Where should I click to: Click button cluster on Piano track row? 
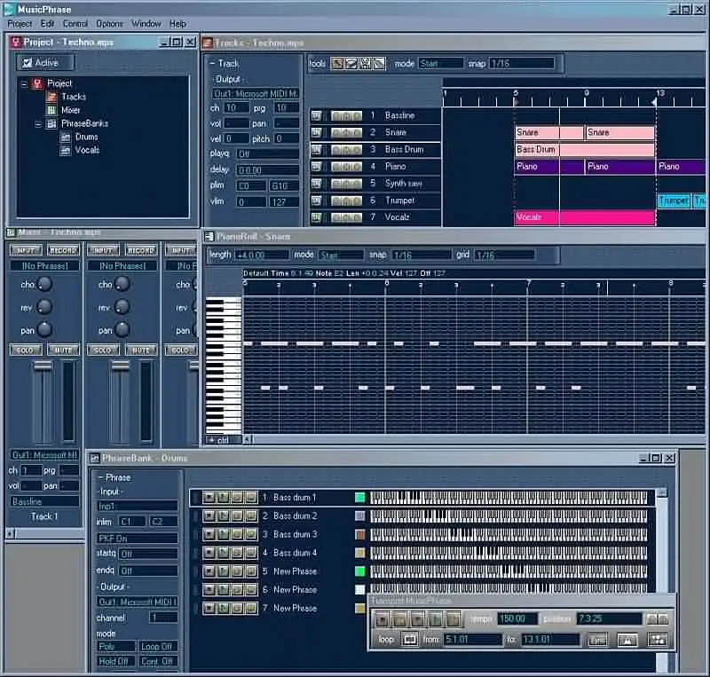coord(346,167)
